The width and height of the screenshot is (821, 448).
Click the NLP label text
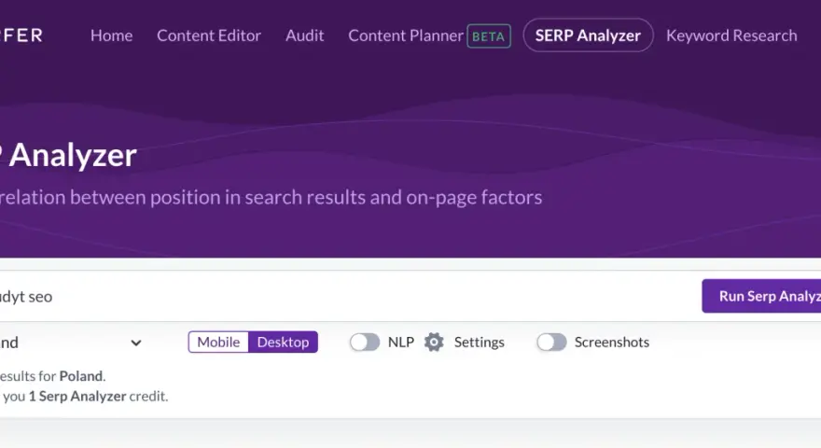click(x=401, y=343)
